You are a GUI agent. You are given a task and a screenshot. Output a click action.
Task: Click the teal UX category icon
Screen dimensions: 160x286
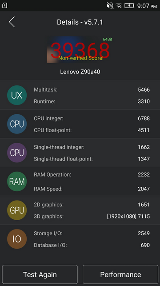17,95
